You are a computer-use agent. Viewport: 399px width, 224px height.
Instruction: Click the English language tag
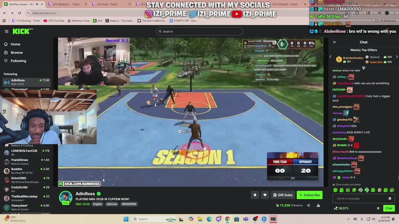[x=97, y=204]
